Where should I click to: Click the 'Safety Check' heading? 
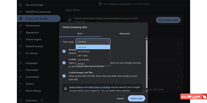pyautogui.click(x=72, y=10)
